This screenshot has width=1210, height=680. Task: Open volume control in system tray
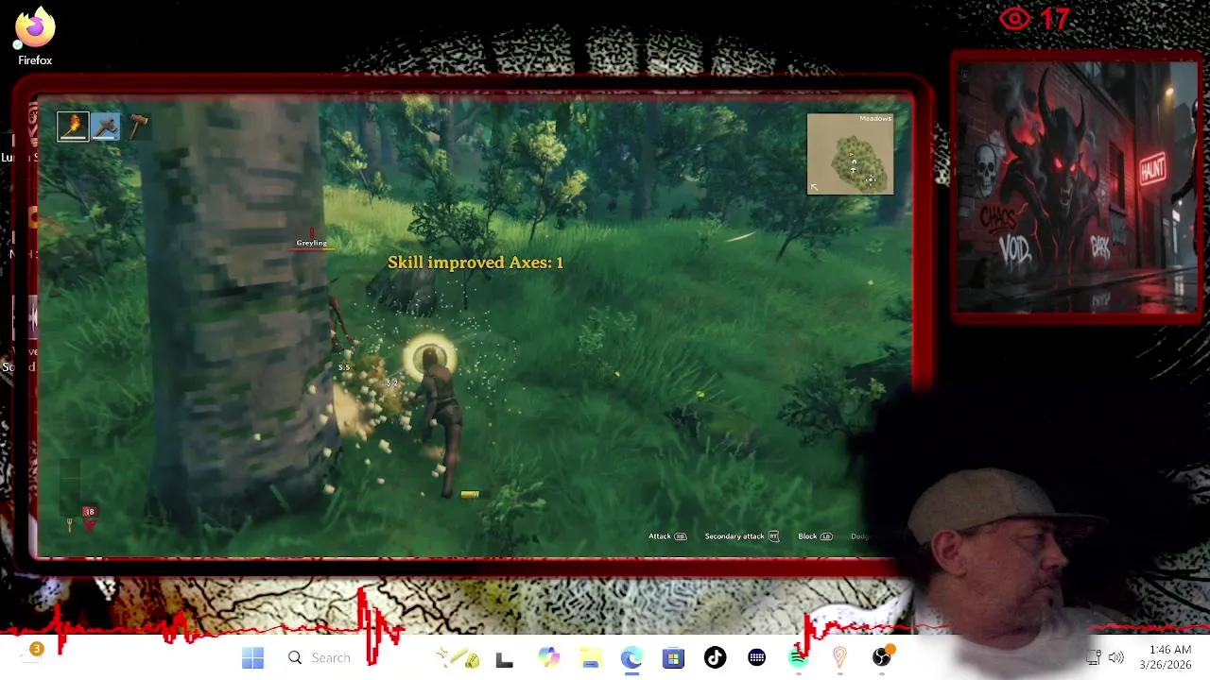(1116, 658)
